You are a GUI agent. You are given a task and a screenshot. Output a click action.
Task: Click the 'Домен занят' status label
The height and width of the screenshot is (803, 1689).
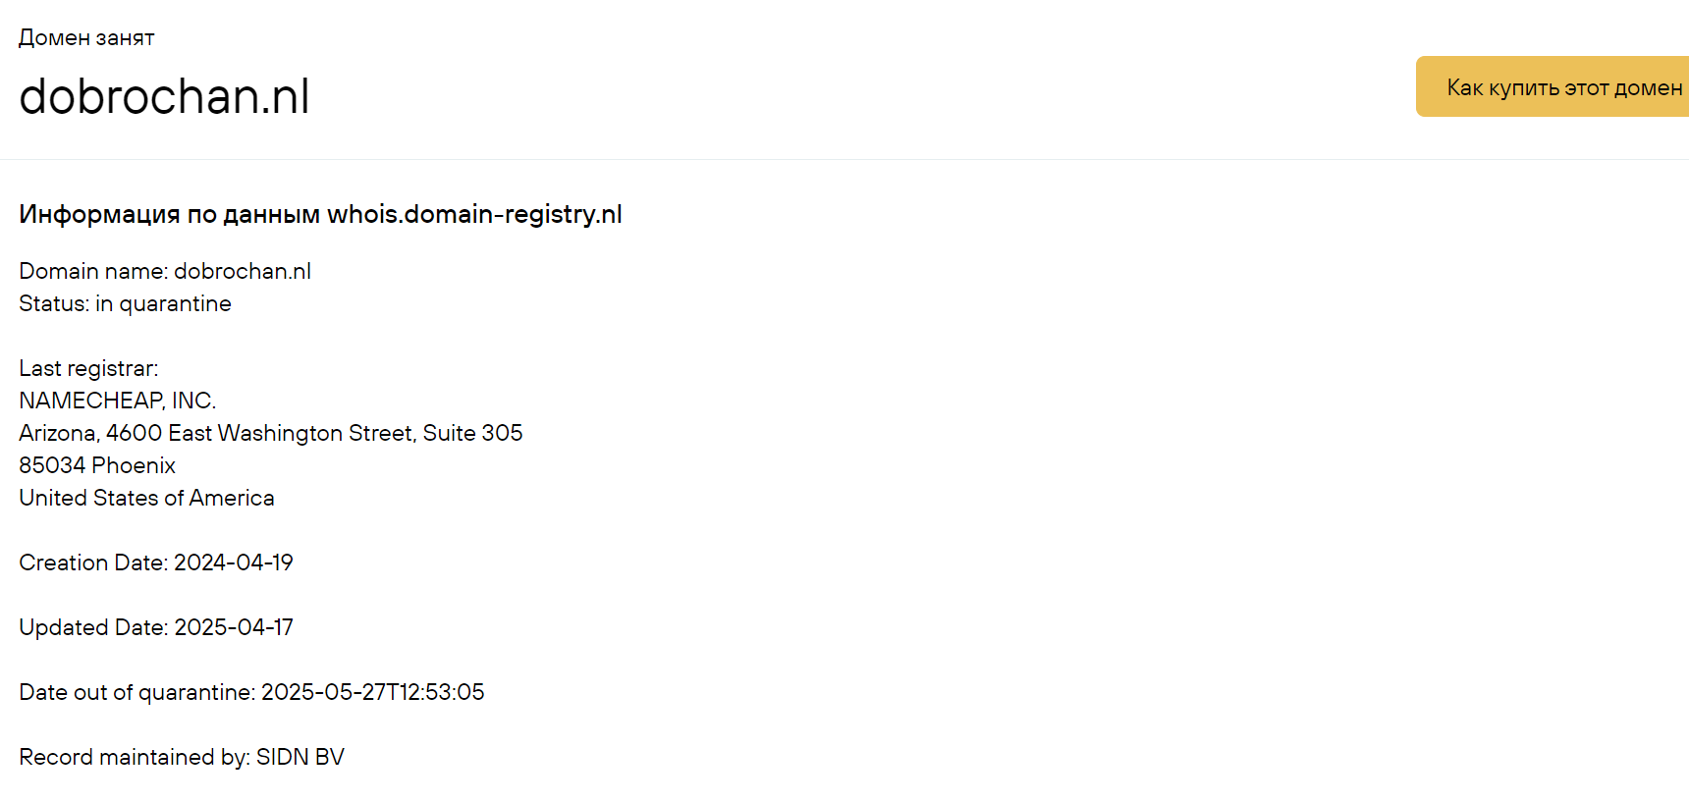tap(86, 37)
